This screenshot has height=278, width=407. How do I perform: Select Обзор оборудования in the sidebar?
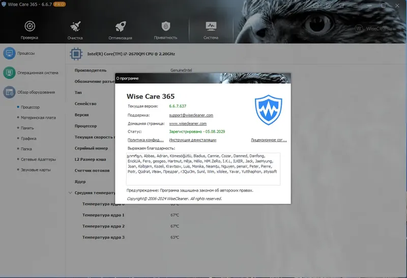[x=29, y=92]
